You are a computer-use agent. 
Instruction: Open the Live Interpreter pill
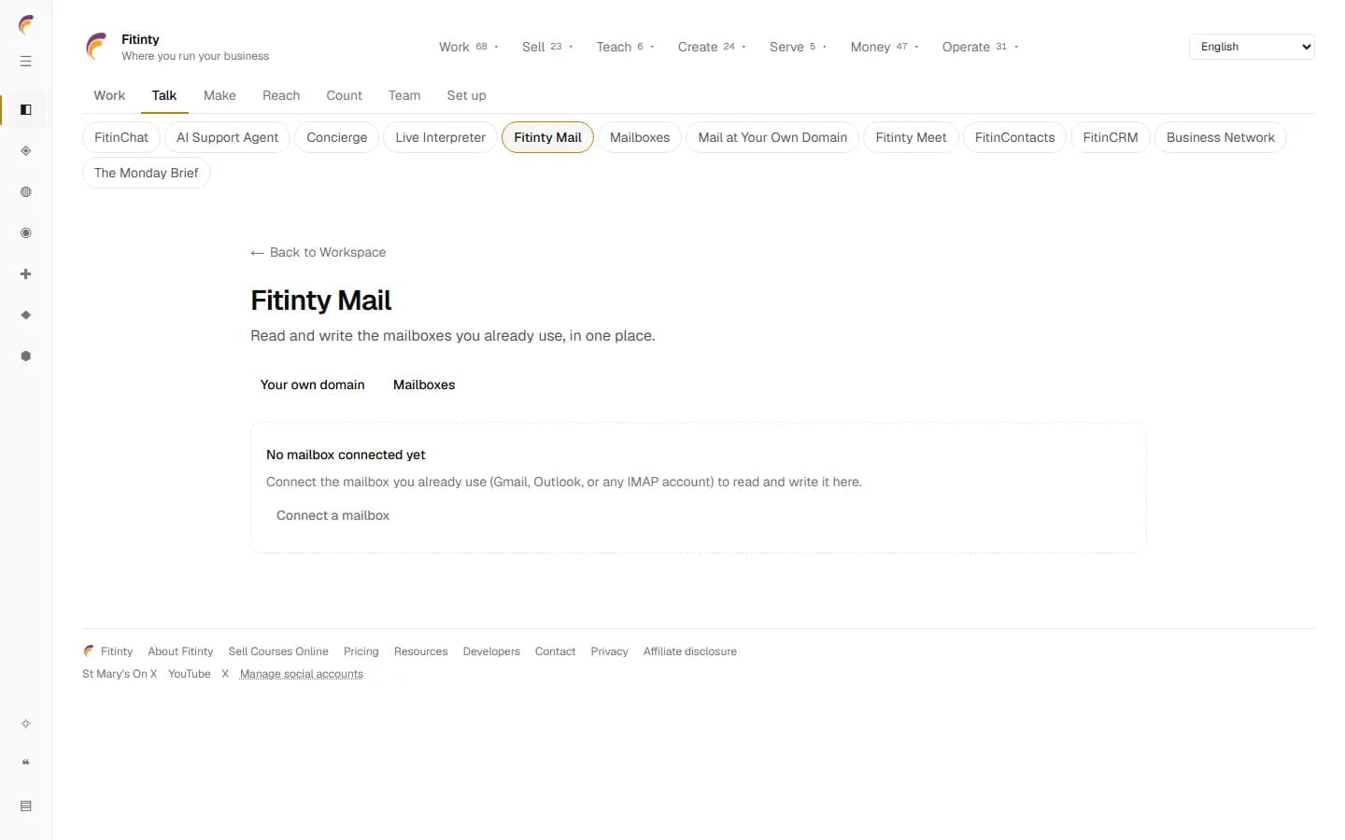[x=440, y=137]
